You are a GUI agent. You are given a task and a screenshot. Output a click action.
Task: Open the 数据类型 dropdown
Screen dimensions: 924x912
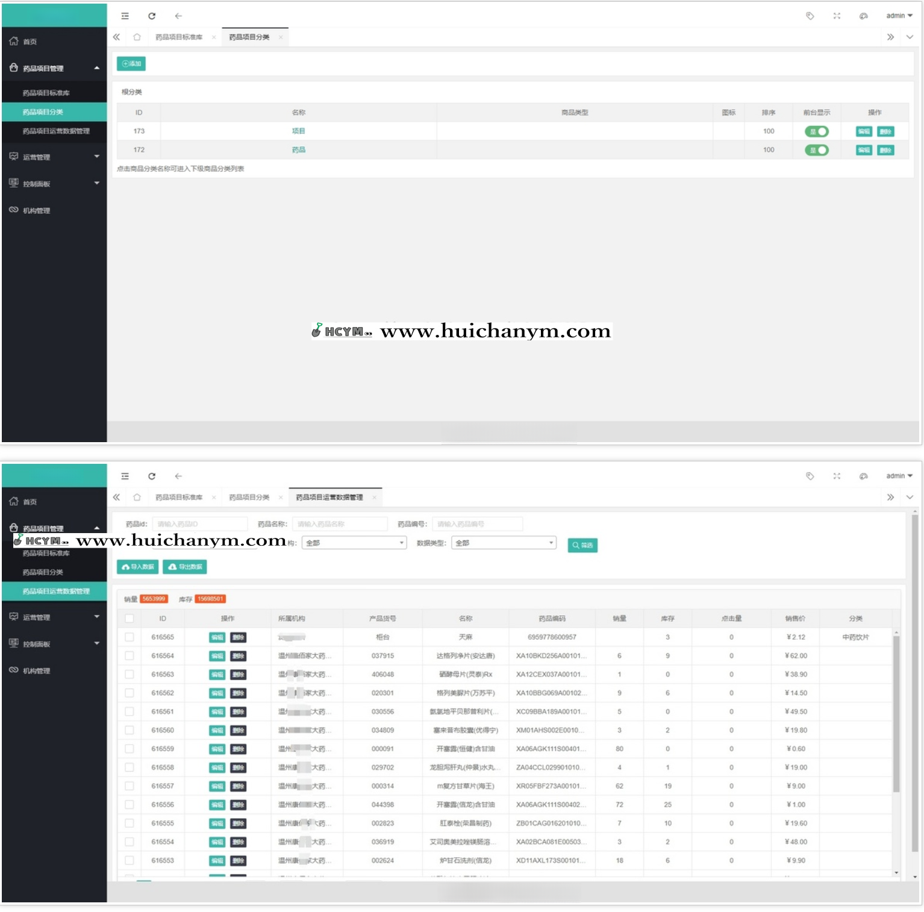click(x=504, y=543)
